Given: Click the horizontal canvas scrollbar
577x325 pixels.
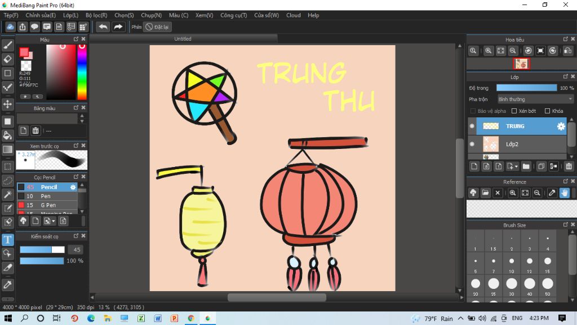Looking at the screenshot, I should click(277, 297).
